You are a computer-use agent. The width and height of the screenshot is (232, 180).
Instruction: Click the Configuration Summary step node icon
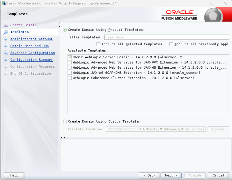(x=6, y=60)
